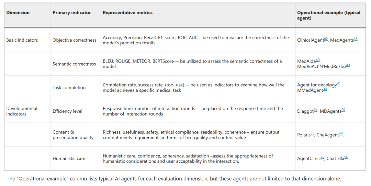Click citation 55 next to Polaris
The height and width of the screenshot is (186, 371).
[313, 134]
